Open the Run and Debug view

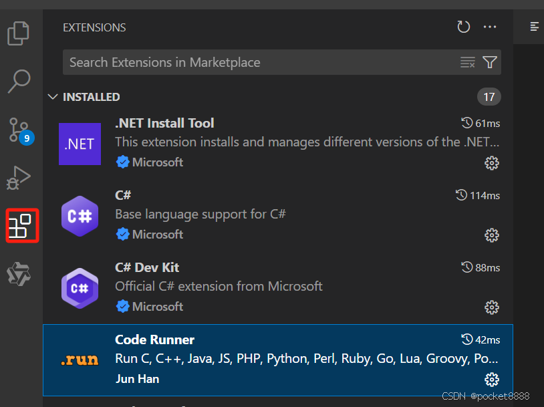[x=19, y=178]
